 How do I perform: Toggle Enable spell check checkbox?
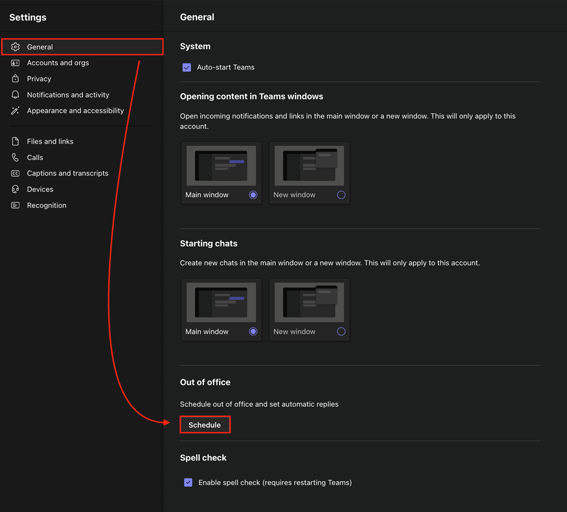188,482
